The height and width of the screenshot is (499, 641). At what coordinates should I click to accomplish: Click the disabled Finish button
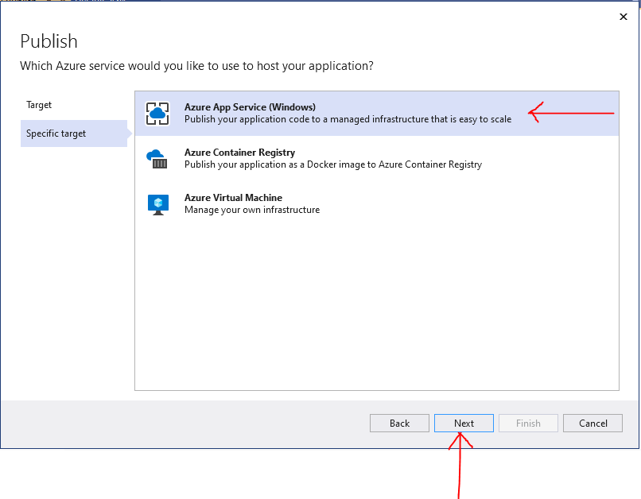(x=528, y=423)
